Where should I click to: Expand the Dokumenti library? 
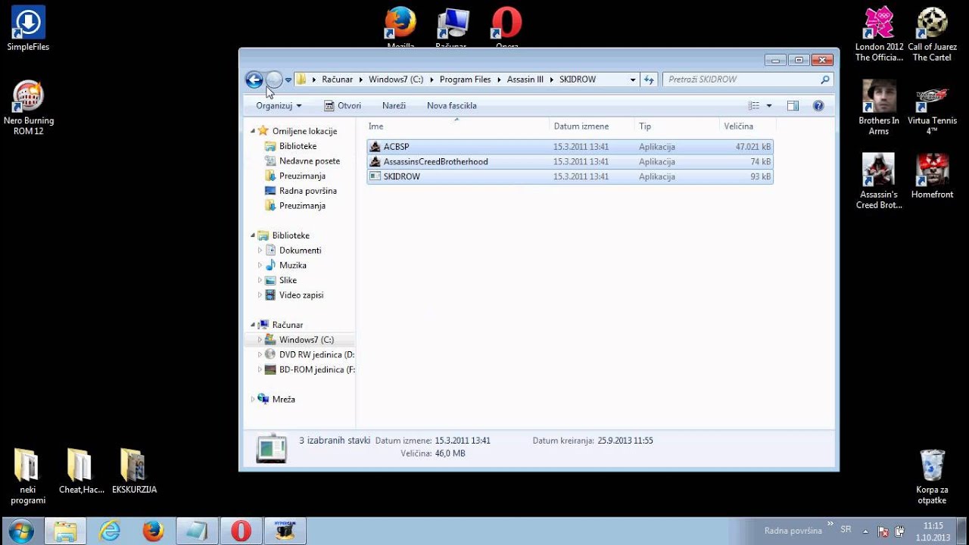pyautogui.click(x=260, y=251)
